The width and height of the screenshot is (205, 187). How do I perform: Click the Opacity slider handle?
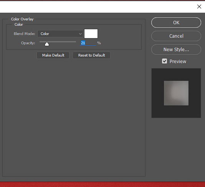click(x=47, y=44)
